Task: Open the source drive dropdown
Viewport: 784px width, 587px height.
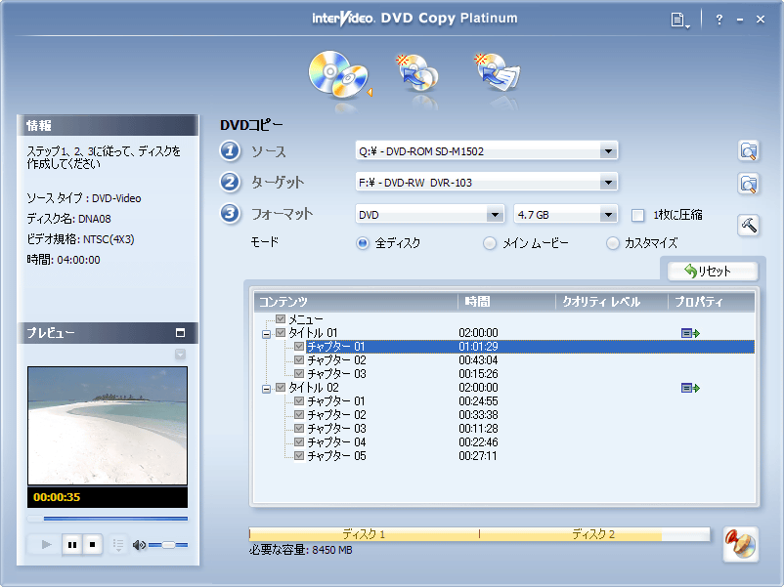Action: [607, 151]
